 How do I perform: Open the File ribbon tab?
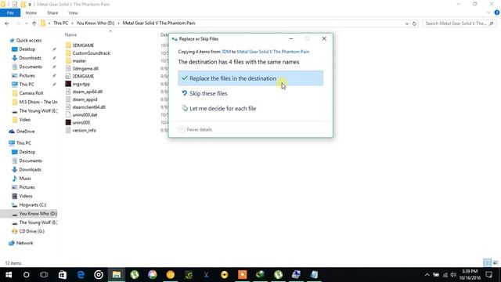tap(10, 13)
